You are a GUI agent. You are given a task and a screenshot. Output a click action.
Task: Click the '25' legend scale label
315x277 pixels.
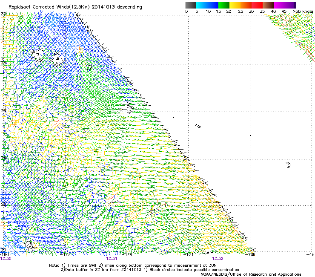[x=241, y=12]
